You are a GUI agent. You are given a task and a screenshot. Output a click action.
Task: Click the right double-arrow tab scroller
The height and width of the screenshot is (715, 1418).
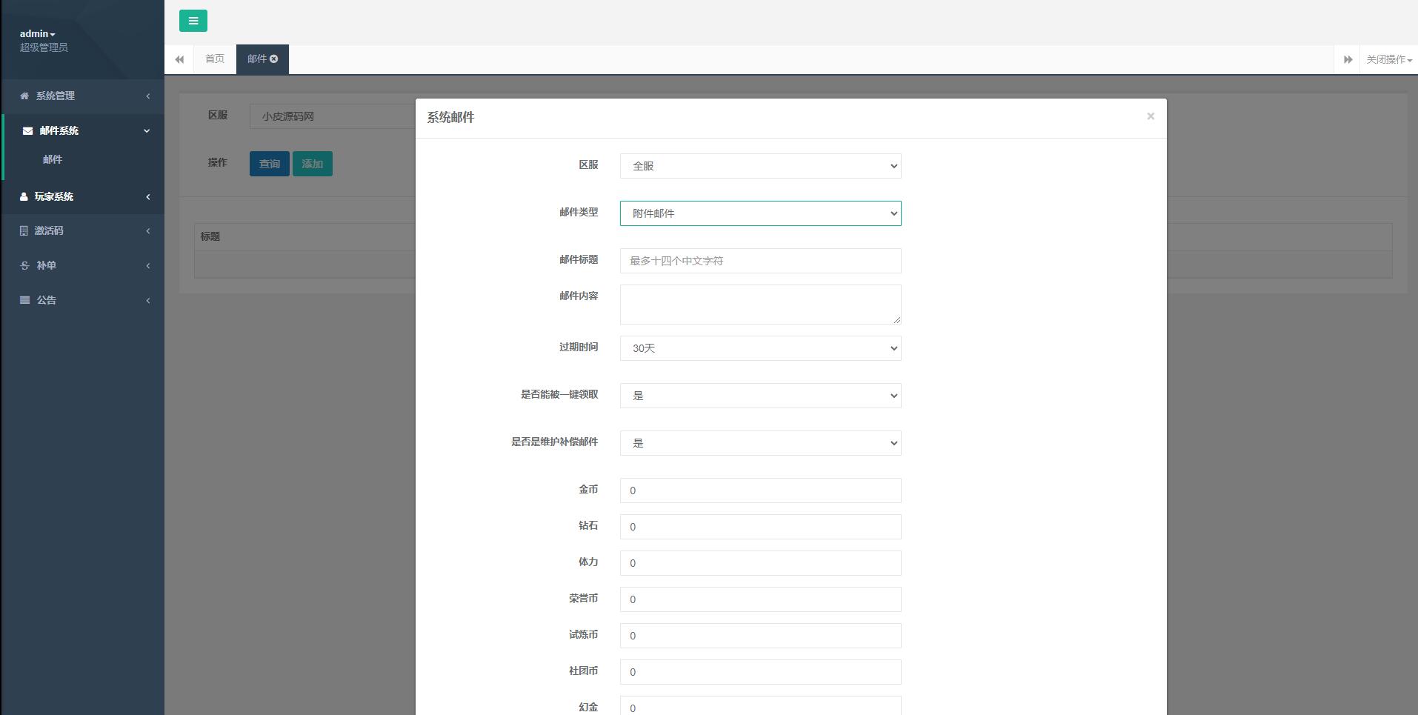(1347, 59)
